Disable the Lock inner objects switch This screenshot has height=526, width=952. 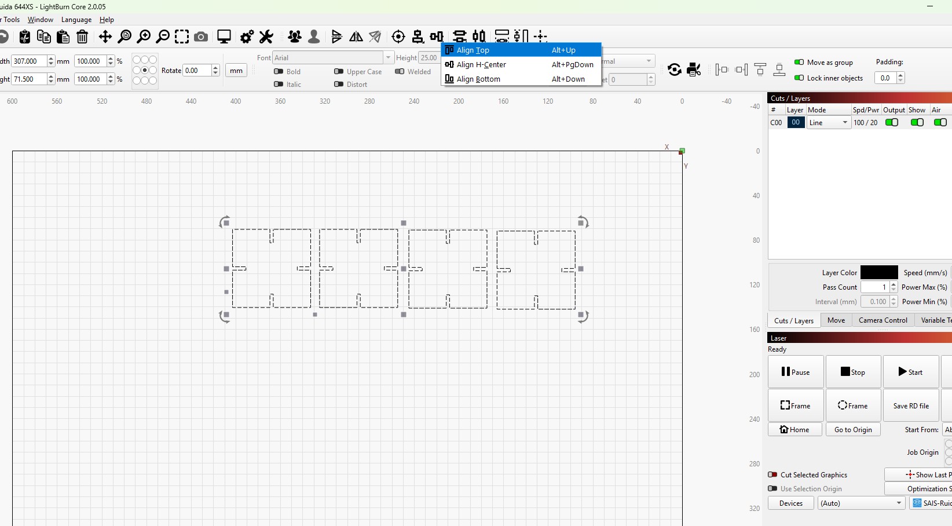pos(799,78)
